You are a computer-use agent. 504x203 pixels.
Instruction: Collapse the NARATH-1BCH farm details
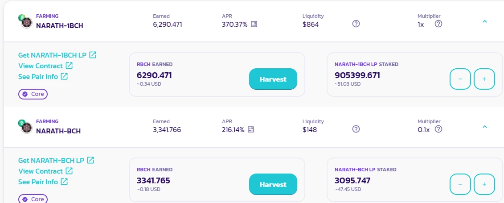pyautogui.click(x=485, y=21)
